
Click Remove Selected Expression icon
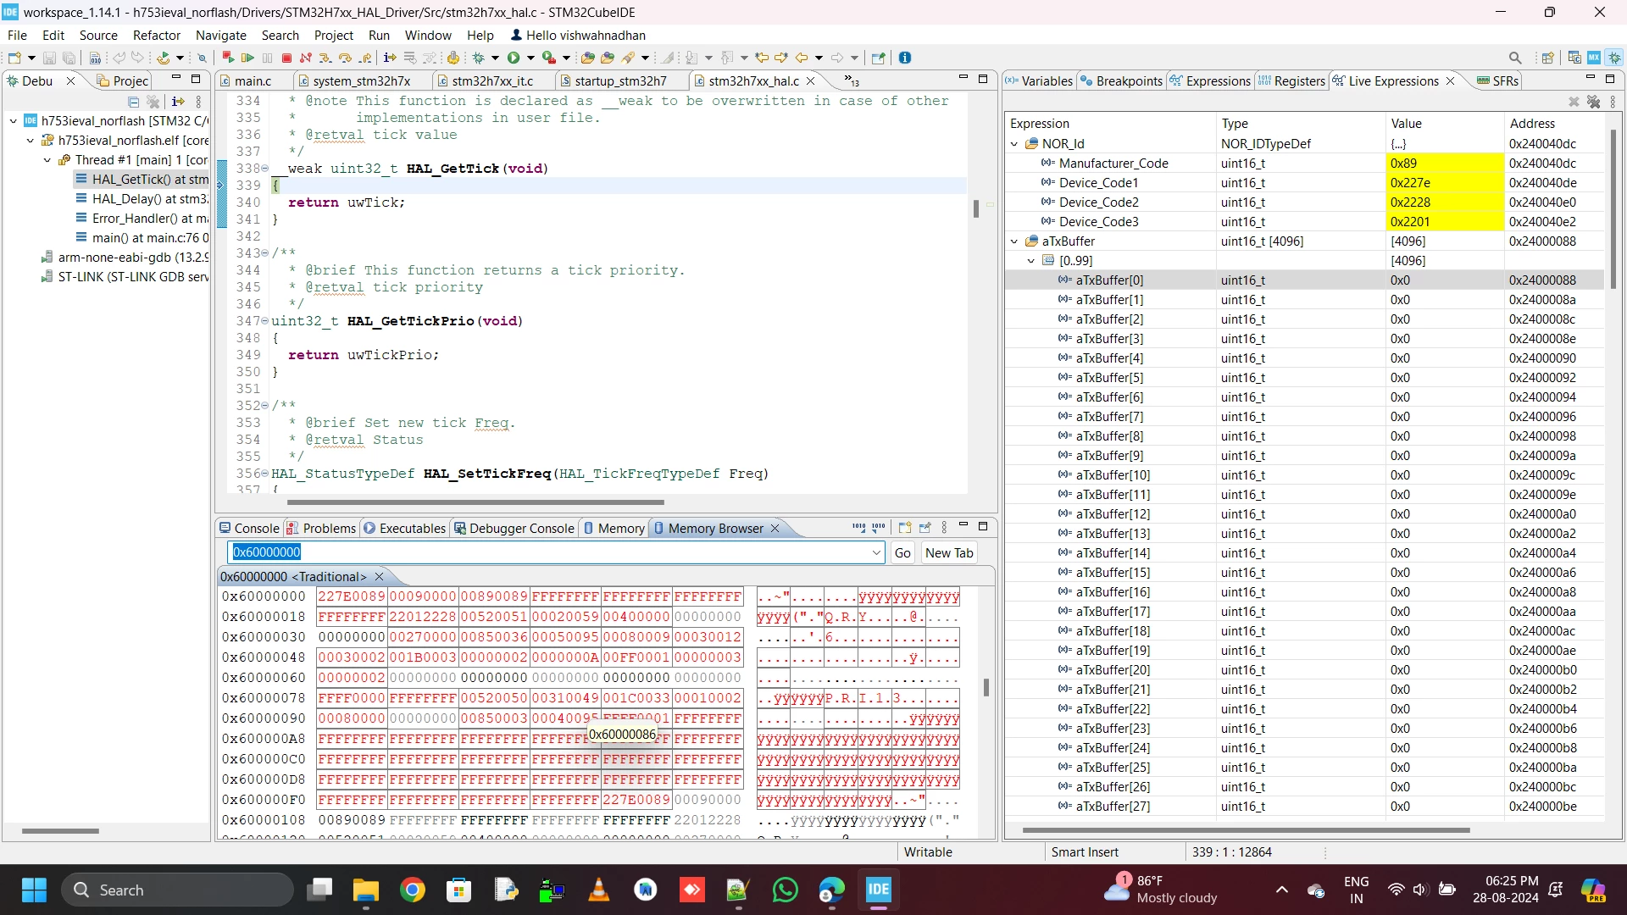tap(1574, 102)
